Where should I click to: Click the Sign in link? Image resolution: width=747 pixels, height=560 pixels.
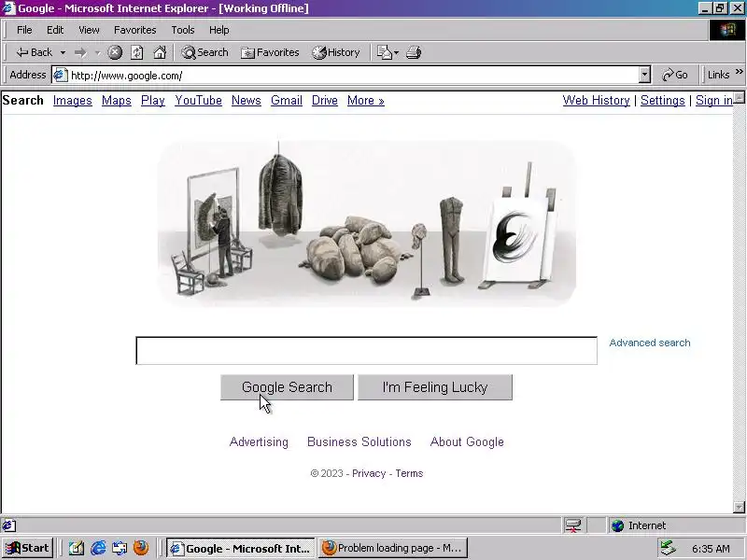[x=713, y=101]
